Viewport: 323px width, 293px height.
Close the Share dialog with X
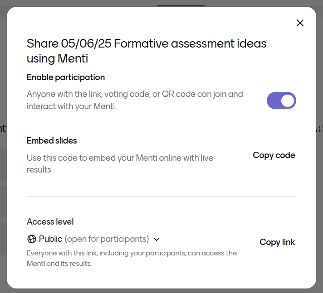[300, 23]
